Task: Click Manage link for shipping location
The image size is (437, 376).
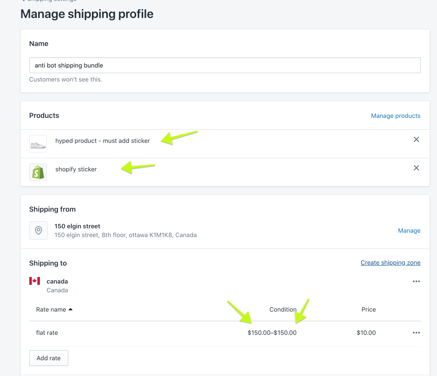Action: coord(409,231)
